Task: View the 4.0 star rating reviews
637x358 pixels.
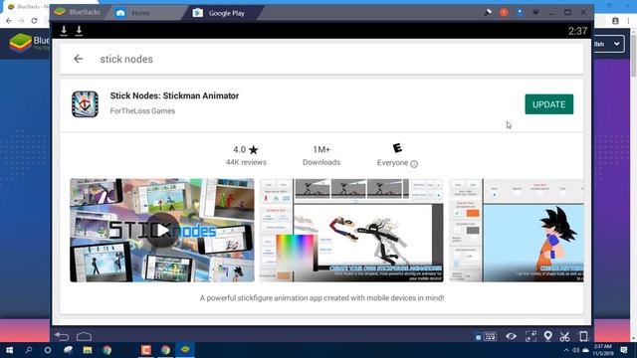Action: click(246, 155)
